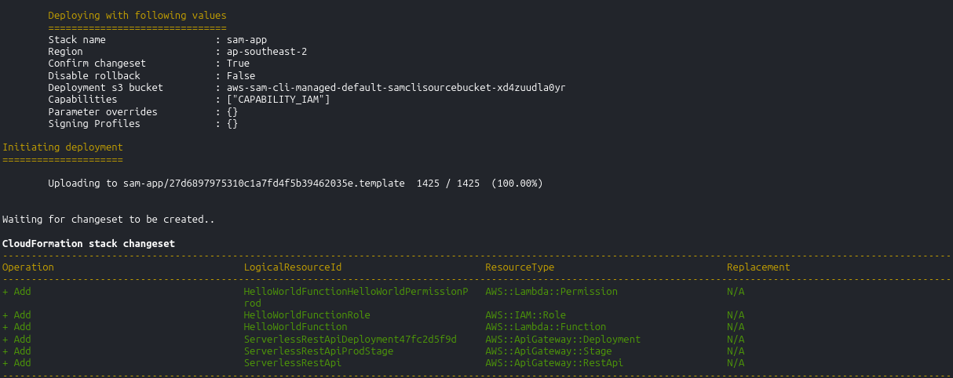Click the stack name value sam-app
The height and width of the screenshot is (378, 953).
tap(248, 39)
